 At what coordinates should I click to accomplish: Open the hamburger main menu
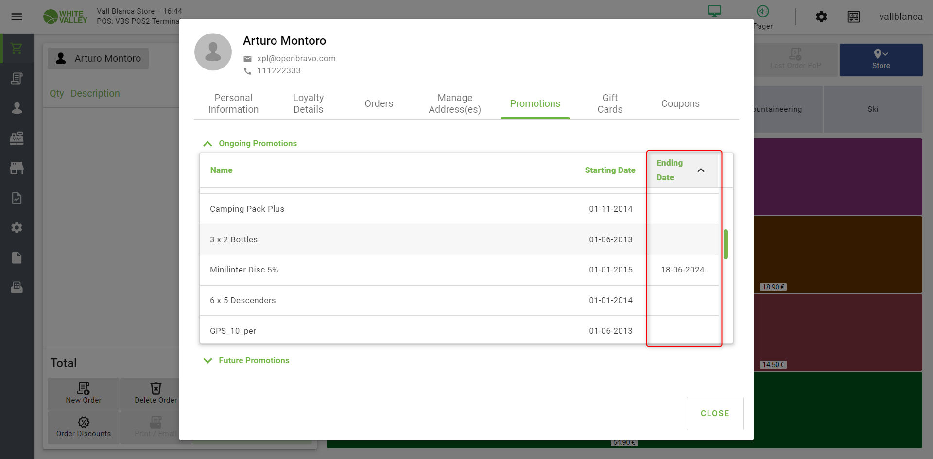[17, 17]
